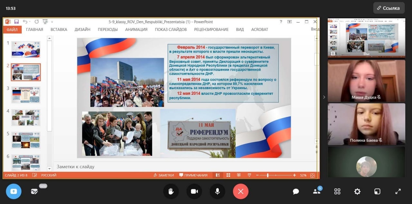Screen dimensions: 412x204
Task: Select slide 4 thumbnail
Action: click(x=26, y=117)
